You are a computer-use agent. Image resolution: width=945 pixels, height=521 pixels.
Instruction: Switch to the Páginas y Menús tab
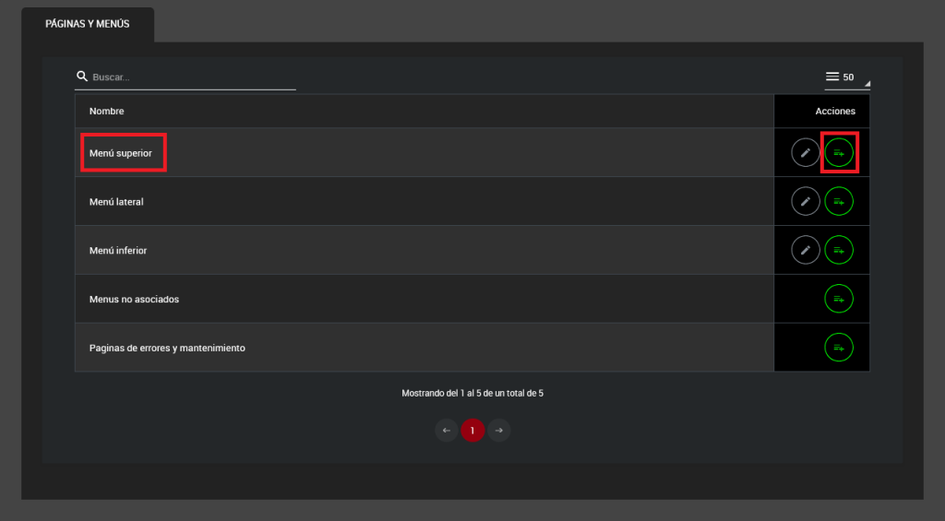(88, 24)
